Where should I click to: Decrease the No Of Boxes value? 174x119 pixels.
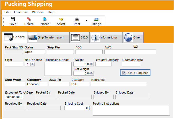(33, 65)
